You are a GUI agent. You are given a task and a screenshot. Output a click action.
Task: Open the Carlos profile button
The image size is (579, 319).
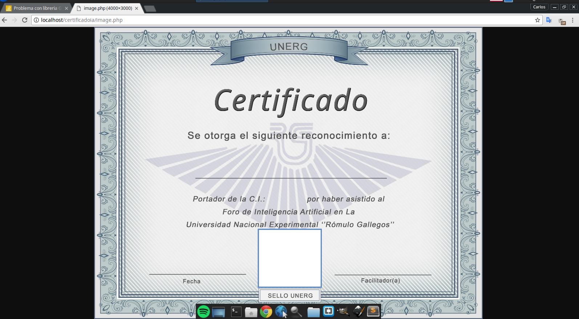pos(539,7)
